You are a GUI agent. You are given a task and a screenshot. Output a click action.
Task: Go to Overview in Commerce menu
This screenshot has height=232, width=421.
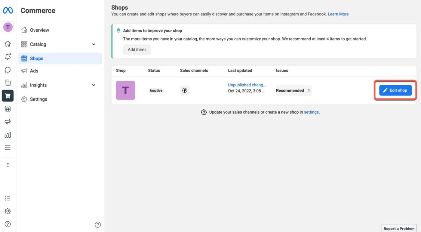39,30
